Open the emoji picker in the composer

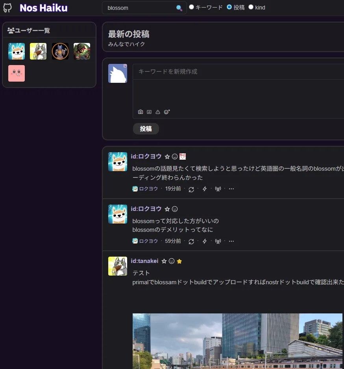click(x=166, y=112)
